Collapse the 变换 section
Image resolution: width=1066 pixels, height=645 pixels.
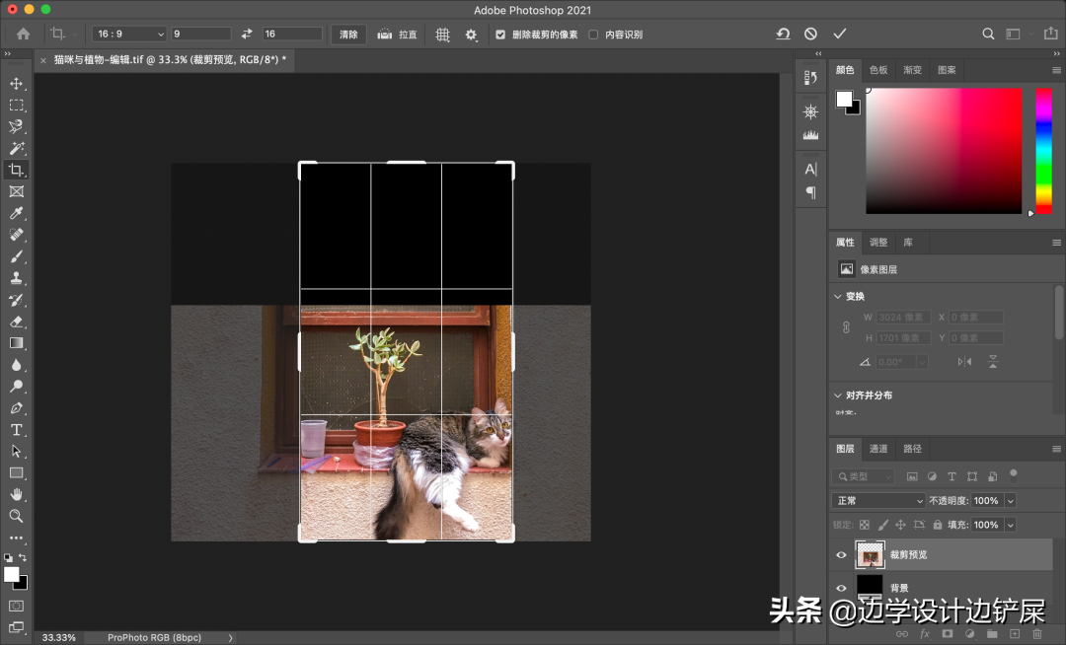(838, 296)
